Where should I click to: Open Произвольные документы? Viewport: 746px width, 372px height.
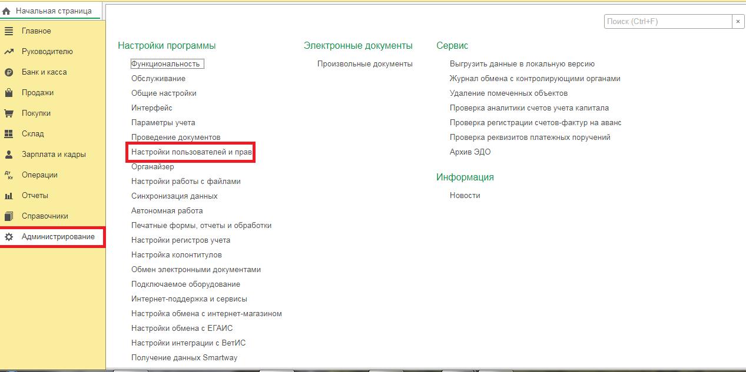365,64
